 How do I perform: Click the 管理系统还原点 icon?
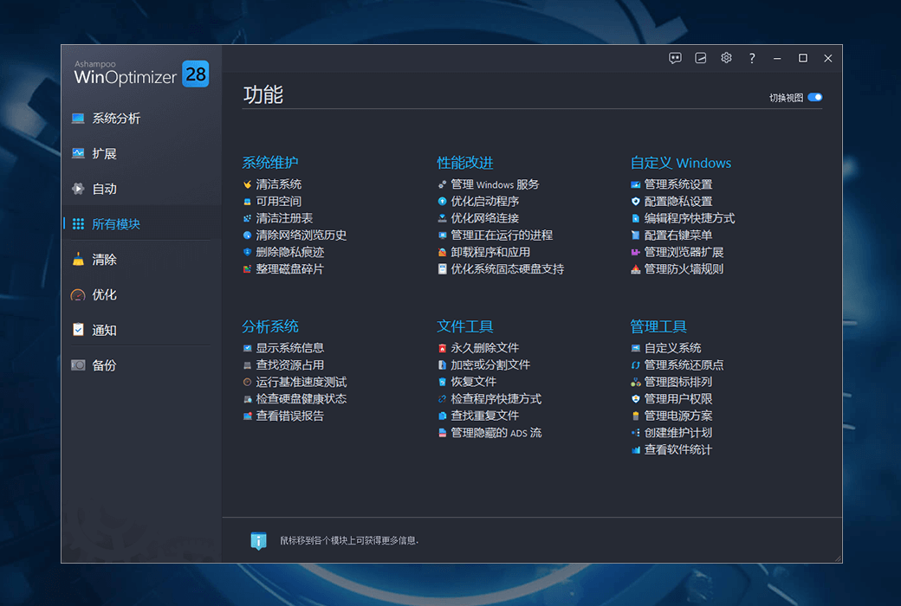click(636, 364)
